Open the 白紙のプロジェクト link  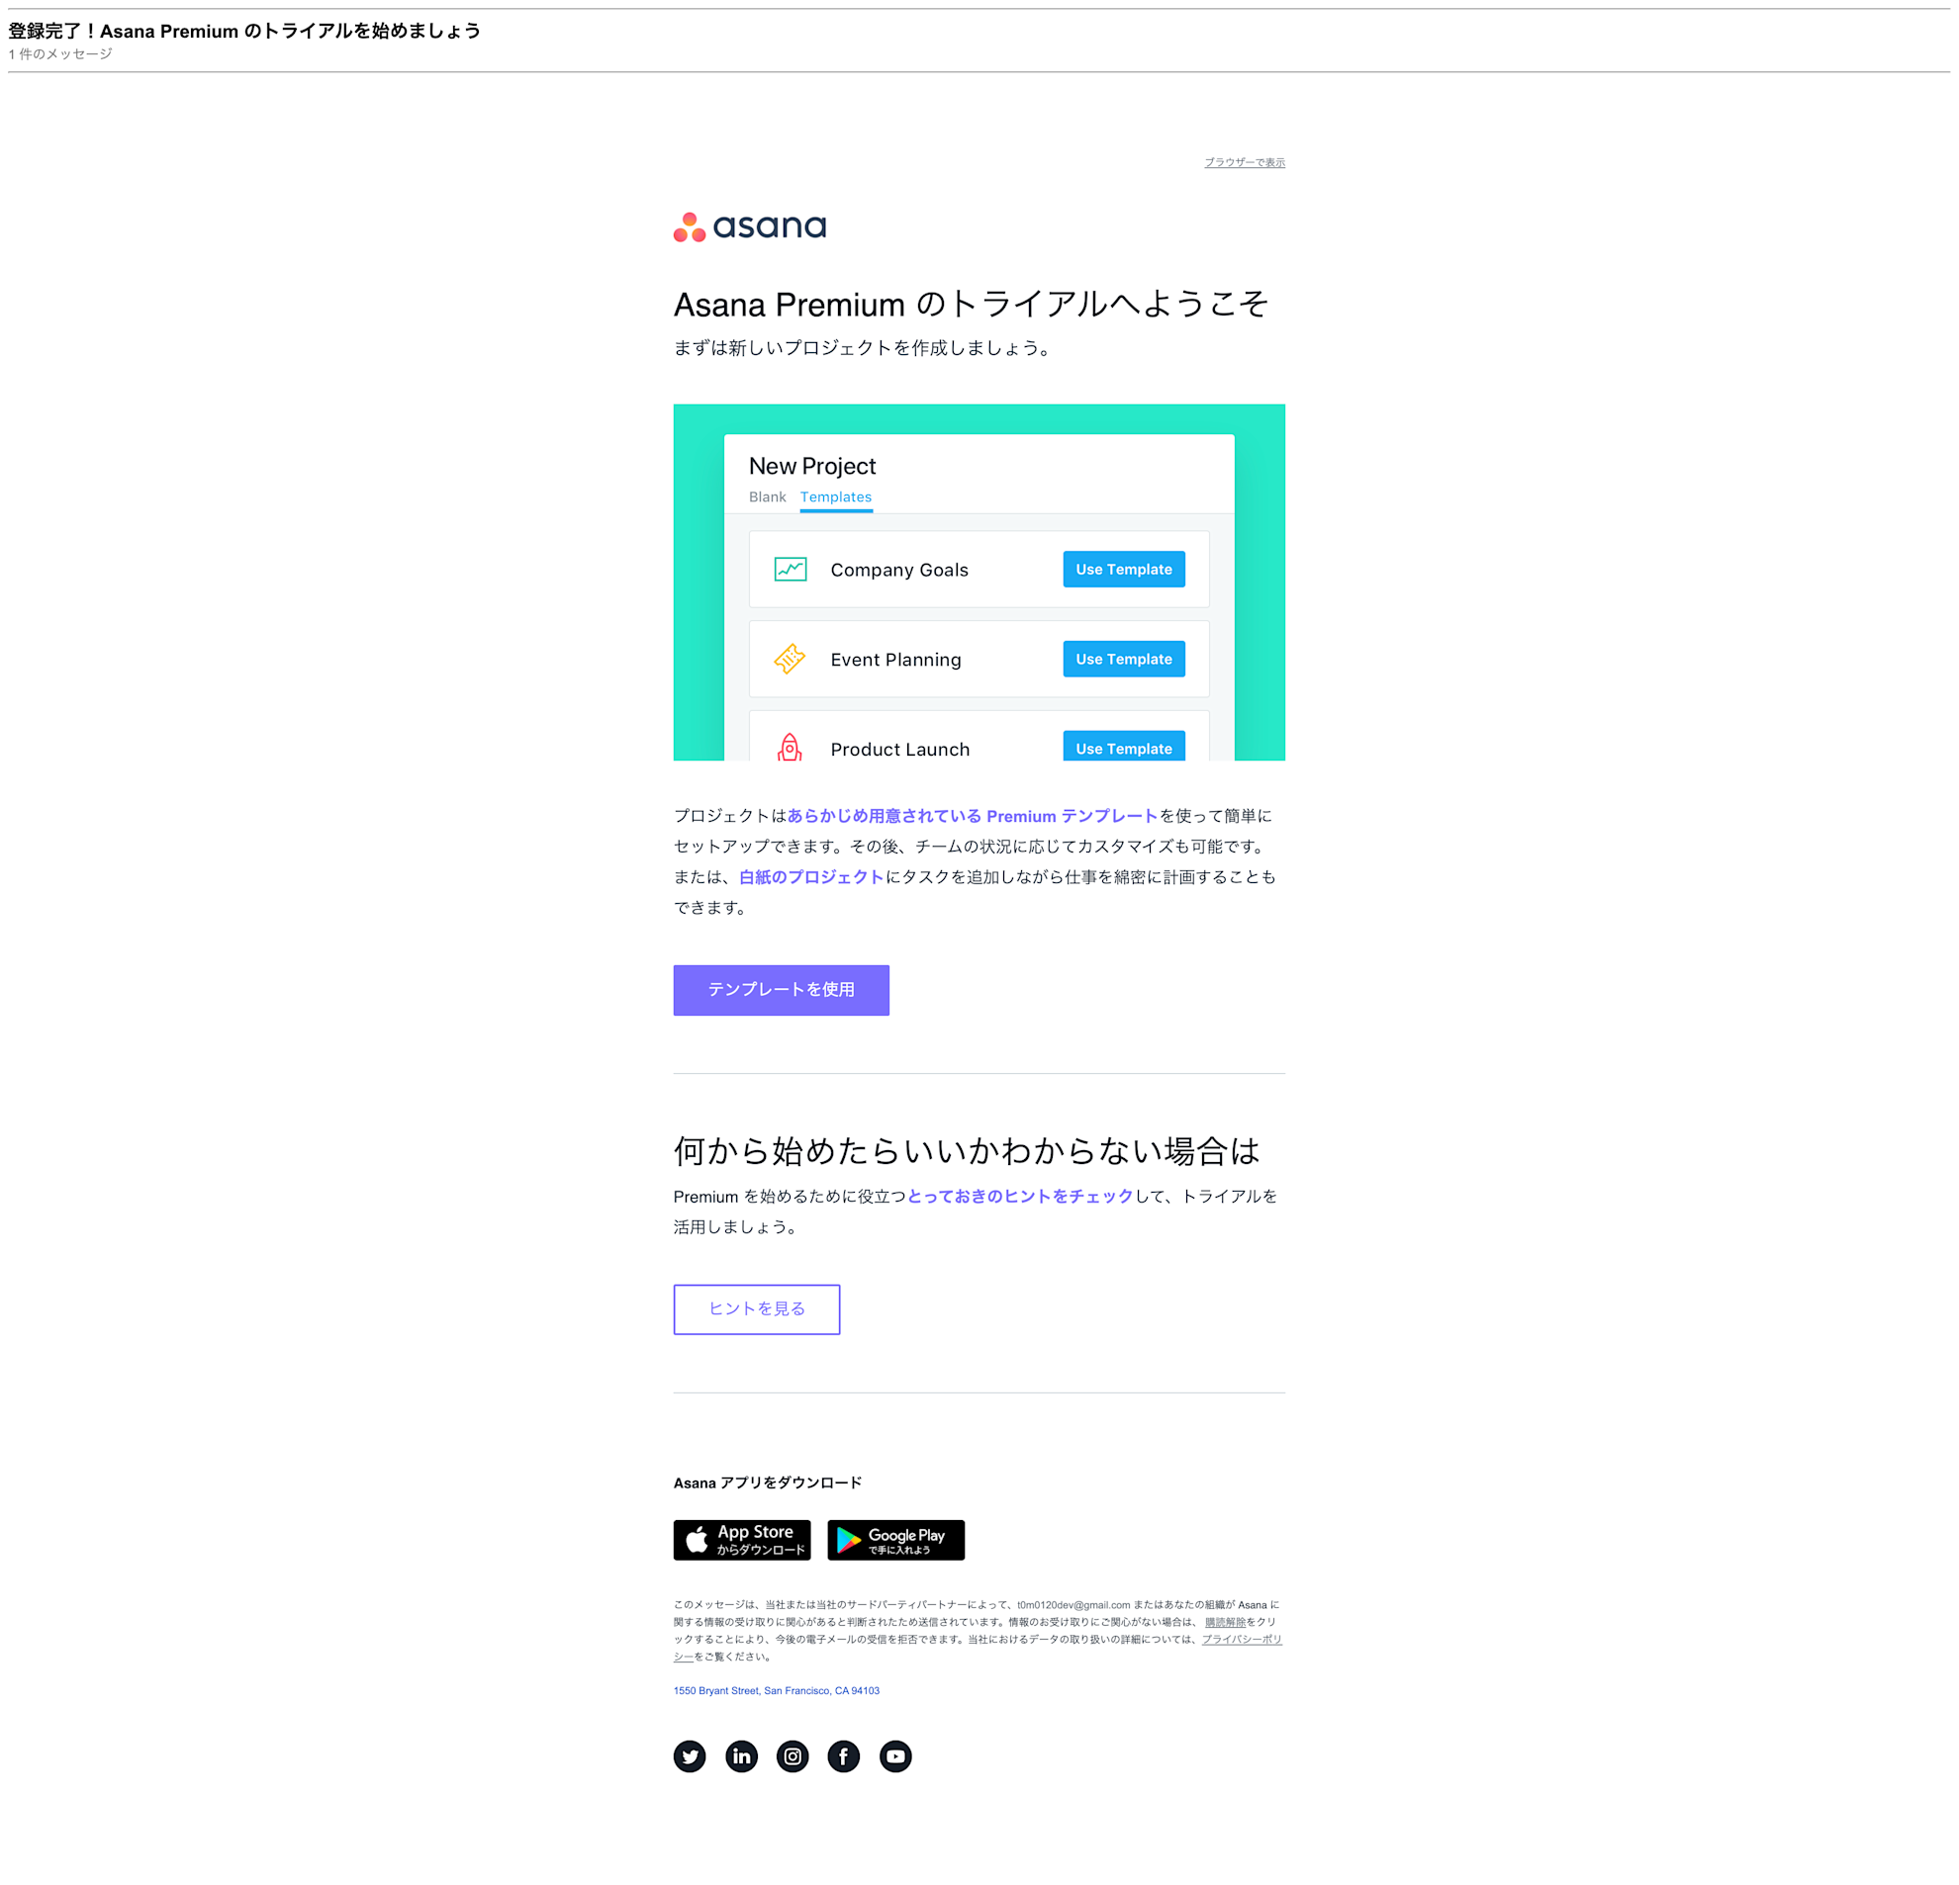pos(811,877)
